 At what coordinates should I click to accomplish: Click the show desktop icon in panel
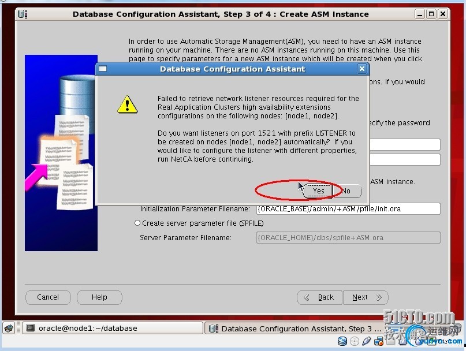[x=9, y=328]
